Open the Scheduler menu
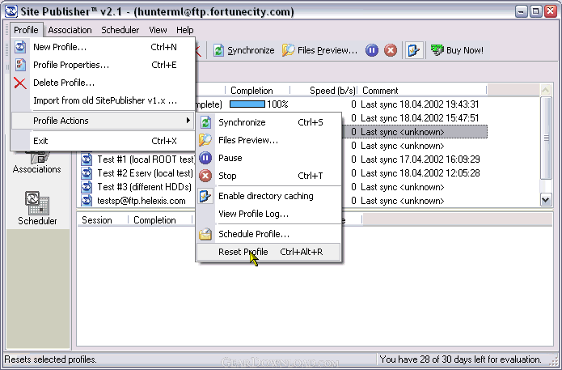The height and width of the screenshot is (370, 562). click(x=120, y=30)
